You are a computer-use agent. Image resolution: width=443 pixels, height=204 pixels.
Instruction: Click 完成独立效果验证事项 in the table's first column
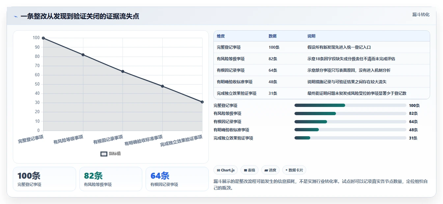point(236,93)
